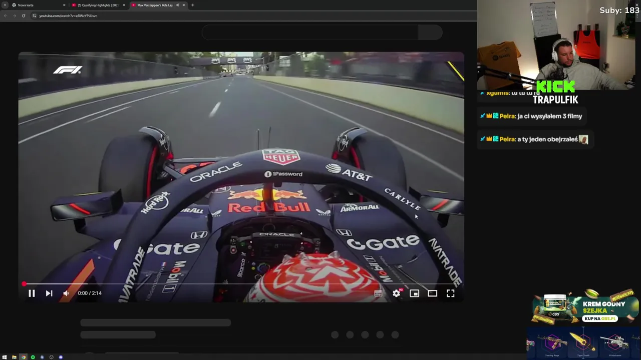Screen dimensions: 641x360
Task: Seek at the red progress bar handle
Action: (x=24, y=284)
